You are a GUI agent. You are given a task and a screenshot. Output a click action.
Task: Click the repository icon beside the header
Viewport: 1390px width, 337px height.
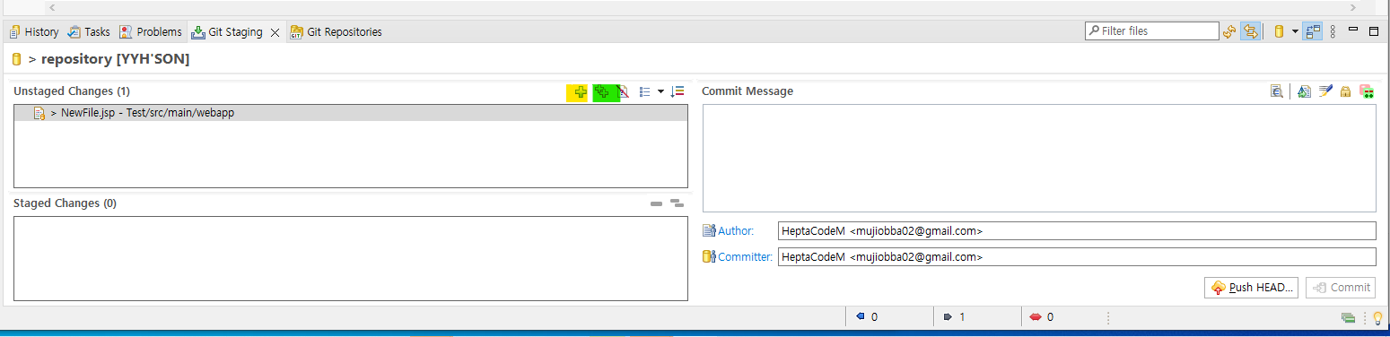pos(16,59)
